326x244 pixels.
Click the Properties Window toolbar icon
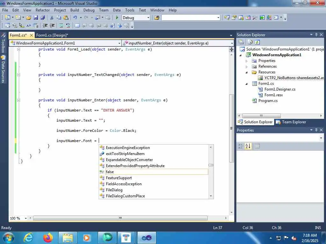pyautogui.click(x=234, y=18)
